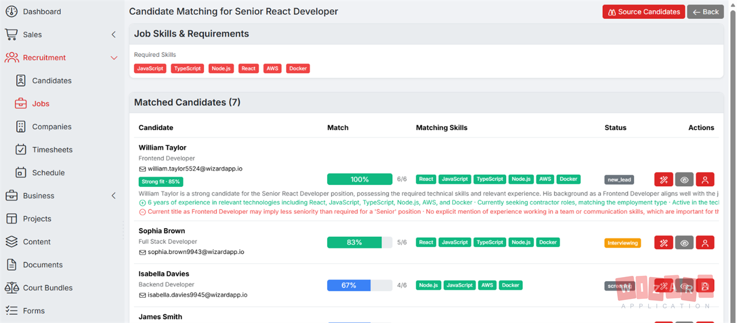Click Sophia Brown's Interviewing status badge
This screenshot has height=323, width=737.
pyautogui.click(x=622, y=243)
